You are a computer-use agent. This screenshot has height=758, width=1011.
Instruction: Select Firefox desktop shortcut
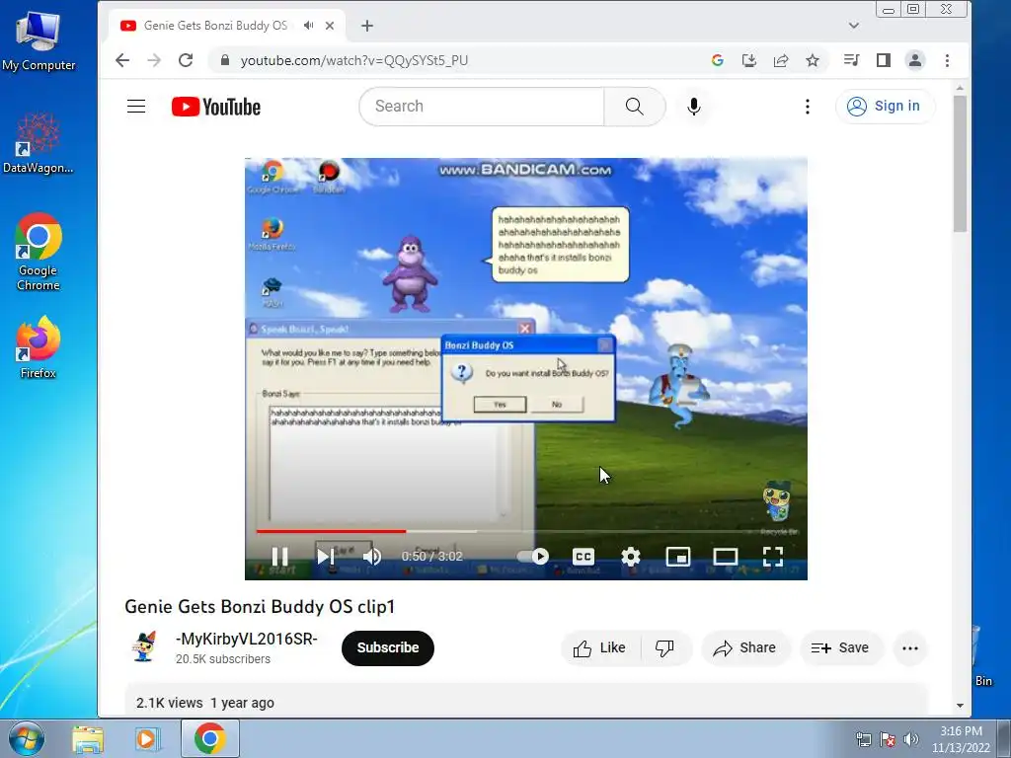pos(39,346)
